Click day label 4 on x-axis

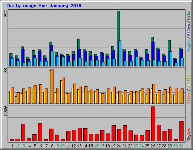tap(29, 146)
